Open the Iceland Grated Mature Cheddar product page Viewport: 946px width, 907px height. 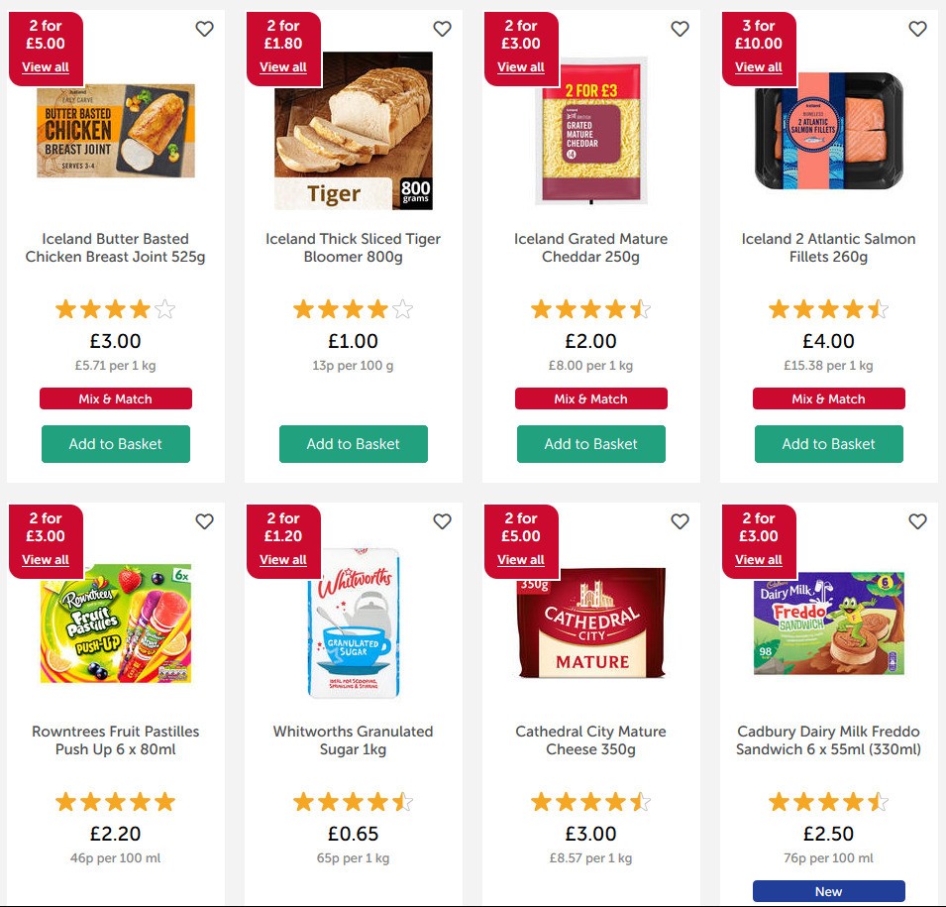[590, 248]
